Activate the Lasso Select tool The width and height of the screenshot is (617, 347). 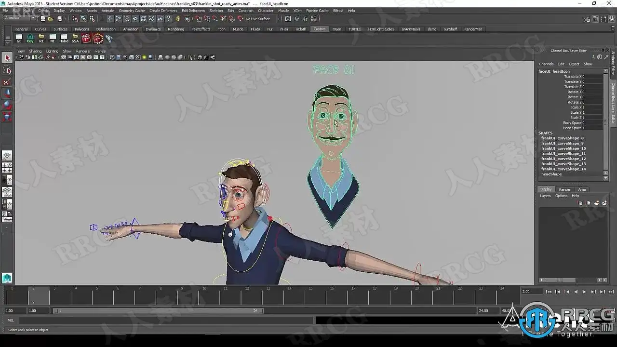click(7, 70)
